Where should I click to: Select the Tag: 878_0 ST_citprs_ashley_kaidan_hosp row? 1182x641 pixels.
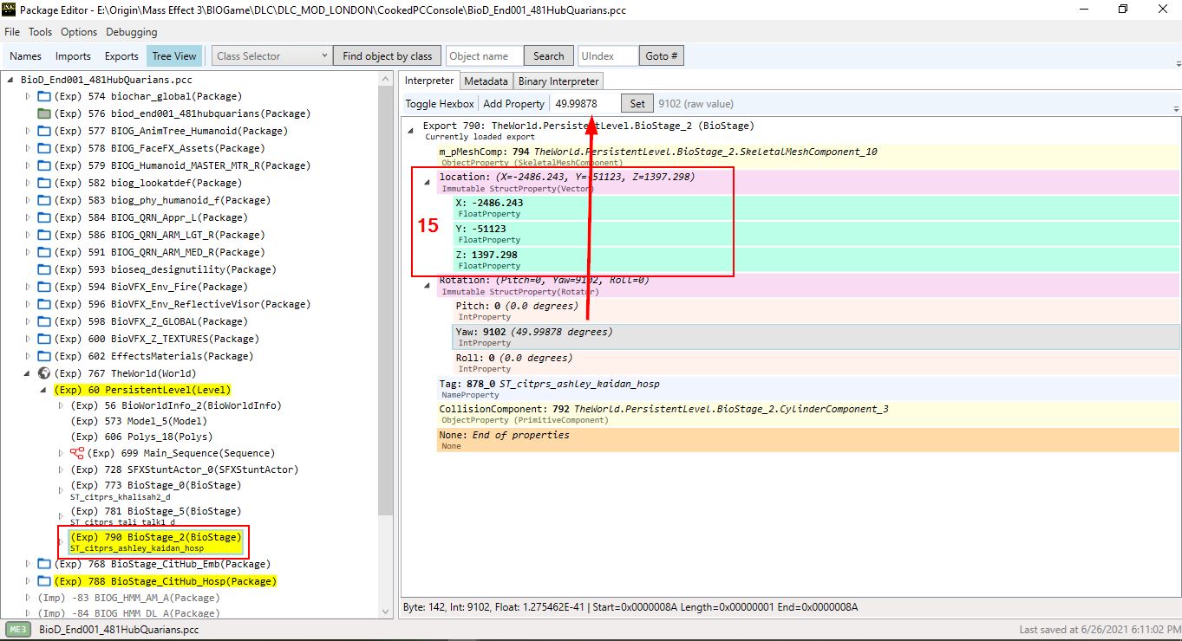point(809,389)
